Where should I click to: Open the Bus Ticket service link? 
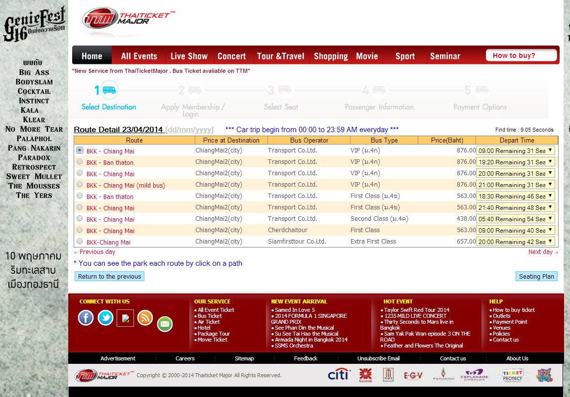point(210,316)
